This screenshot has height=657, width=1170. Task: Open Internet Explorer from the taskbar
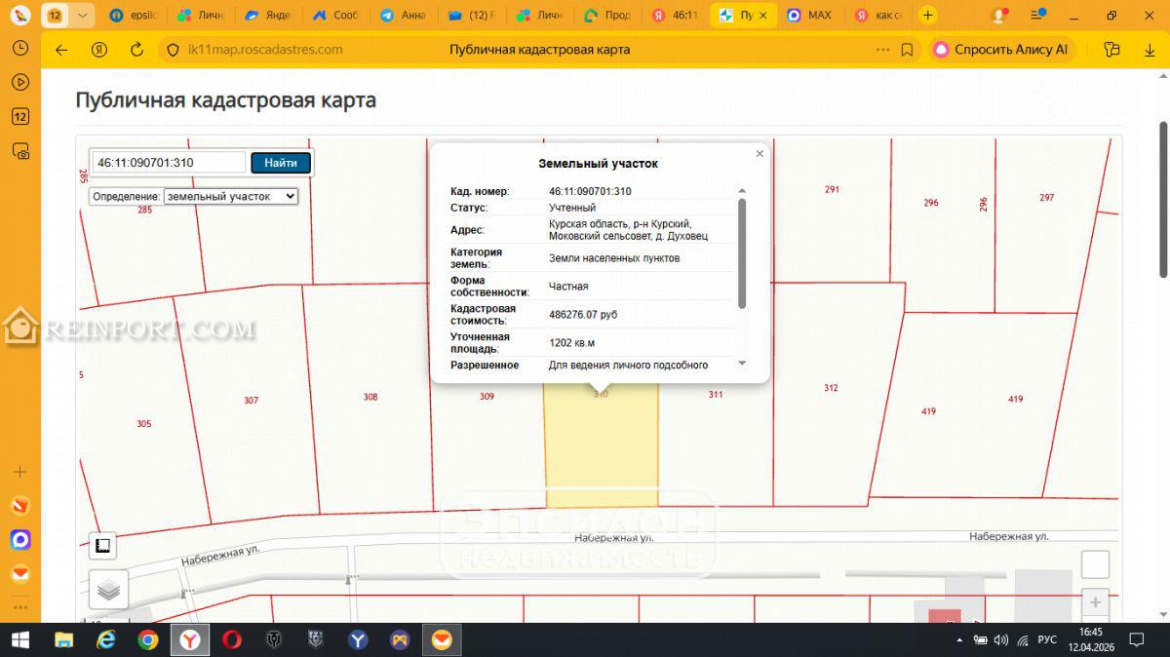coord(105,639)
